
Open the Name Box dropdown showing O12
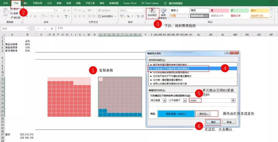coord(27,28)
